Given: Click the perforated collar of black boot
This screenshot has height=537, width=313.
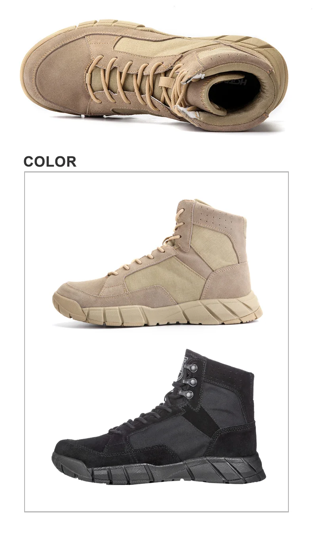Looking at the screenshot, I should (x=229, y=370).
